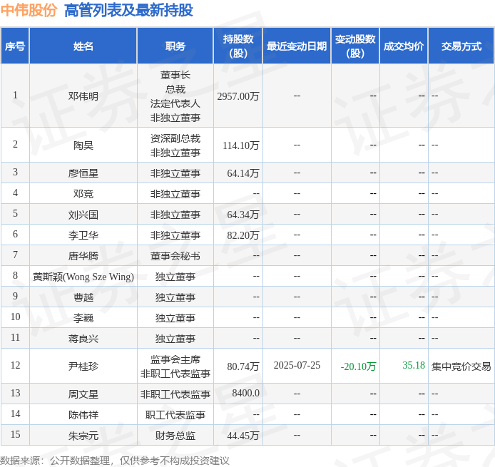Click the 80.74万 shareholding value
Screen dimensions: 495x467
(243, 366)
